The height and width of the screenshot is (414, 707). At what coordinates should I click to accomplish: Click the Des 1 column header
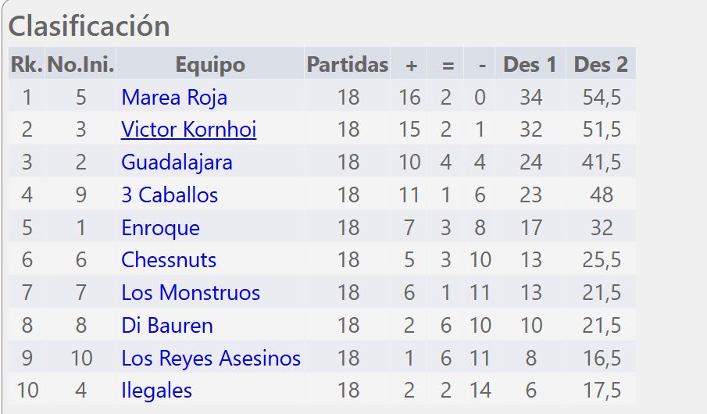coord(530,65)
